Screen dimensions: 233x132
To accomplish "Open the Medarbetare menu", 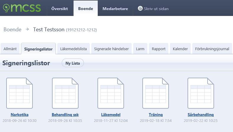I will click(x=115, y=9).
